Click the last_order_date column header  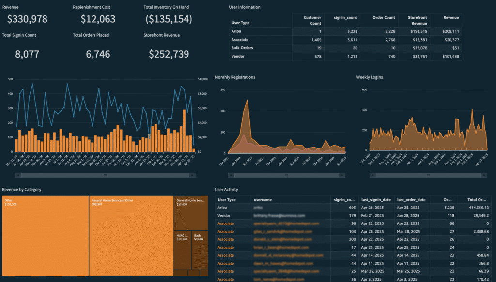pyautogui.click(x=411, y=199)
